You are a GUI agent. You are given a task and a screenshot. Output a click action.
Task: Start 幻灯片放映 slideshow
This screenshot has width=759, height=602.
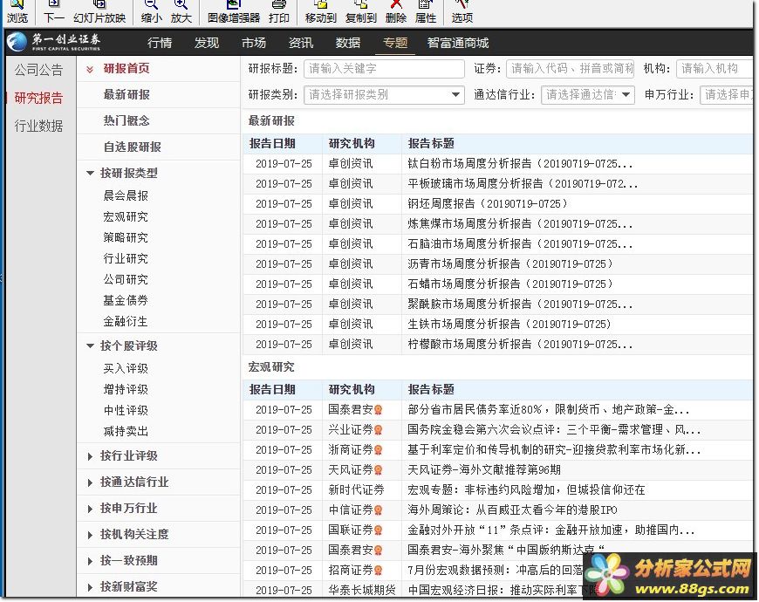point(99,6)
